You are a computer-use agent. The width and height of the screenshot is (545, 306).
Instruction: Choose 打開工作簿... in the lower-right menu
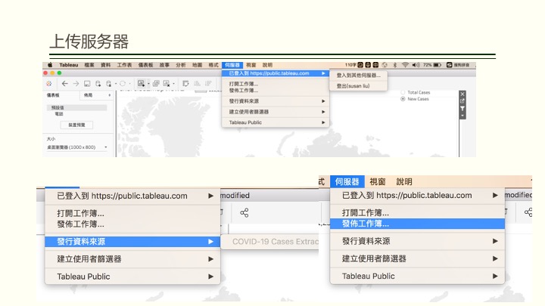coord(366,212)
